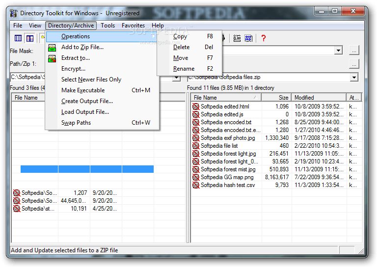This screenshot has width=378, height=268.
Task: Sort right pane by Size header
Action: (276, 98)
